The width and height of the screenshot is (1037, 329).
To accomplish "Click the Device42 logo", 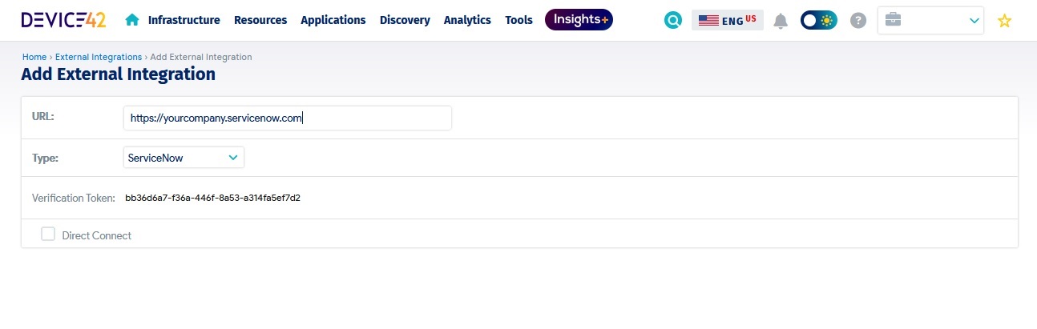I will [x=63, y=20].
